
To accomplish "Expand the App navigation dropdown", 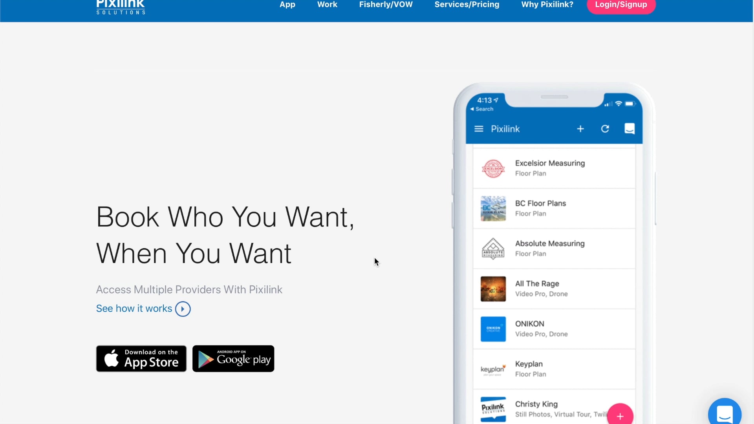I will tap(287, 5).
